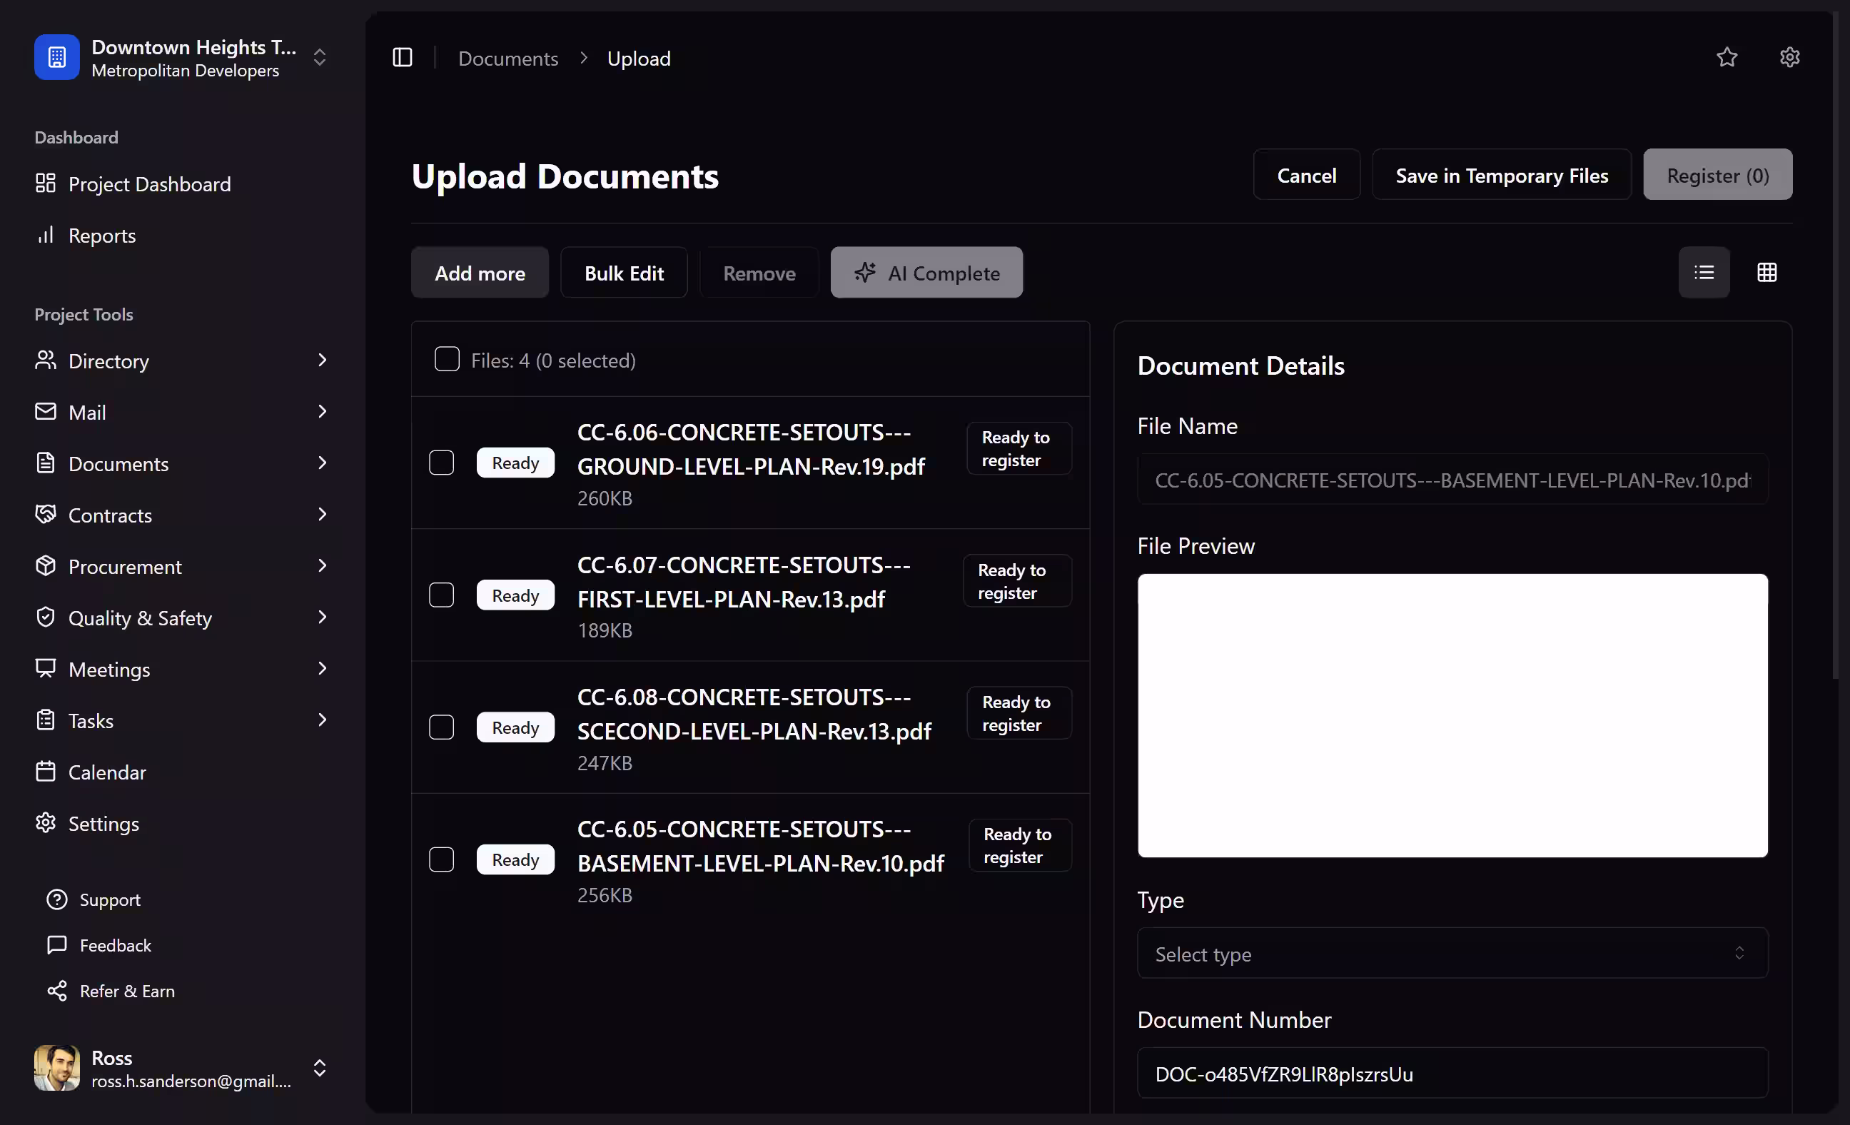Image resolution: width=1850 pixels, height=1125 pixels.
Task: Click the Document Number input field
Action: pyautogui.click(x=1452, y=1073)
